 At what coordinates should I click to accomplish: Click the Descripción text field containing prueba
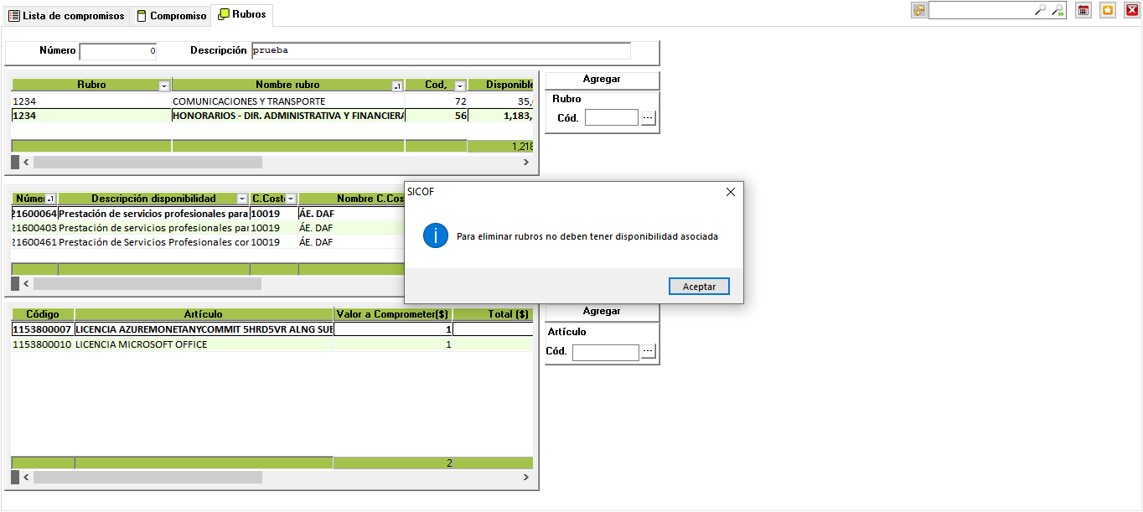coord(441,50)
